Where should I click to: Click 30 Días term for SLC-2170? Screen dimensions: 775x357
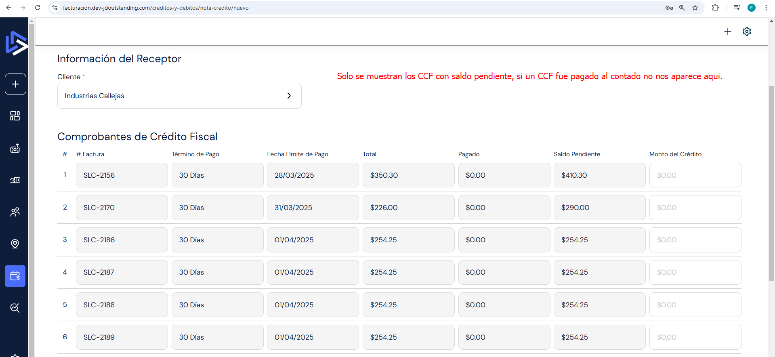pyautogui.click(x=217, y=208)
